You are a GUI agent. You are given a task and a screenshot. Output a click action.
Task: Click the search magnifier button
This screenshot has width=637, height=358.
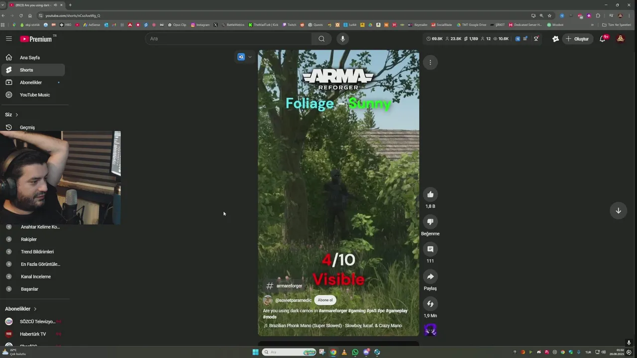321,39
